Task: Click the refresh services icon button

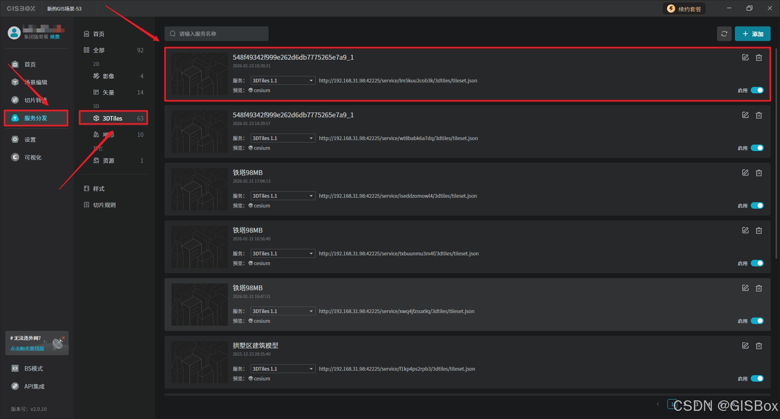Action: pos(724,34)
